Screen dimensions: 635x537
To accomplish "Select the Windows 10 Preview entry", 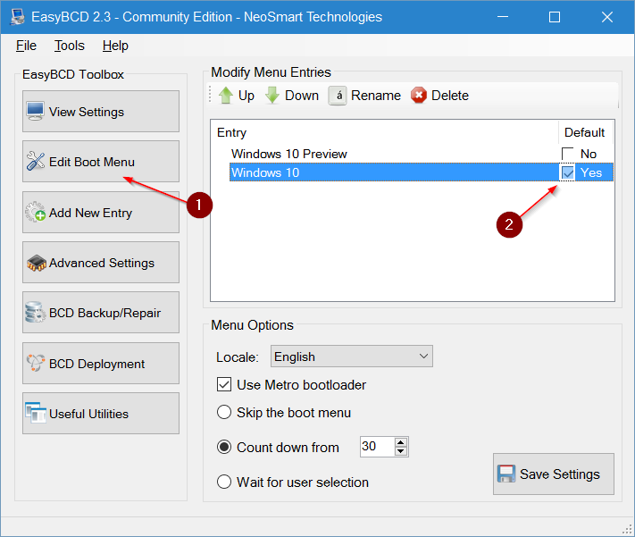I will click(288, 154).
